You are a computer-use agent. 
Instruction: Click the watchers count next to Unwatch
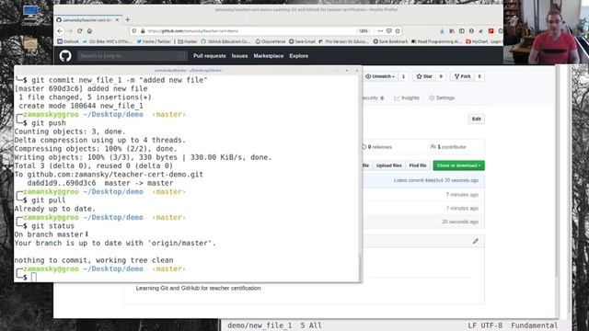tap(403, 76)
